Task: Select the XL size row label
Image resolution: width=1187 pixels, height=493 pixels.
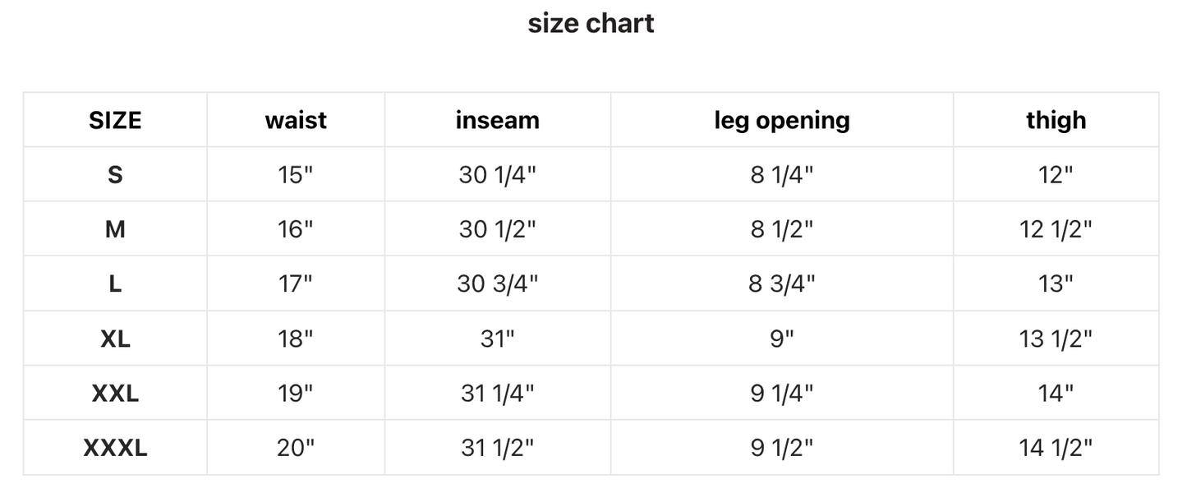Action: (115, 339)
